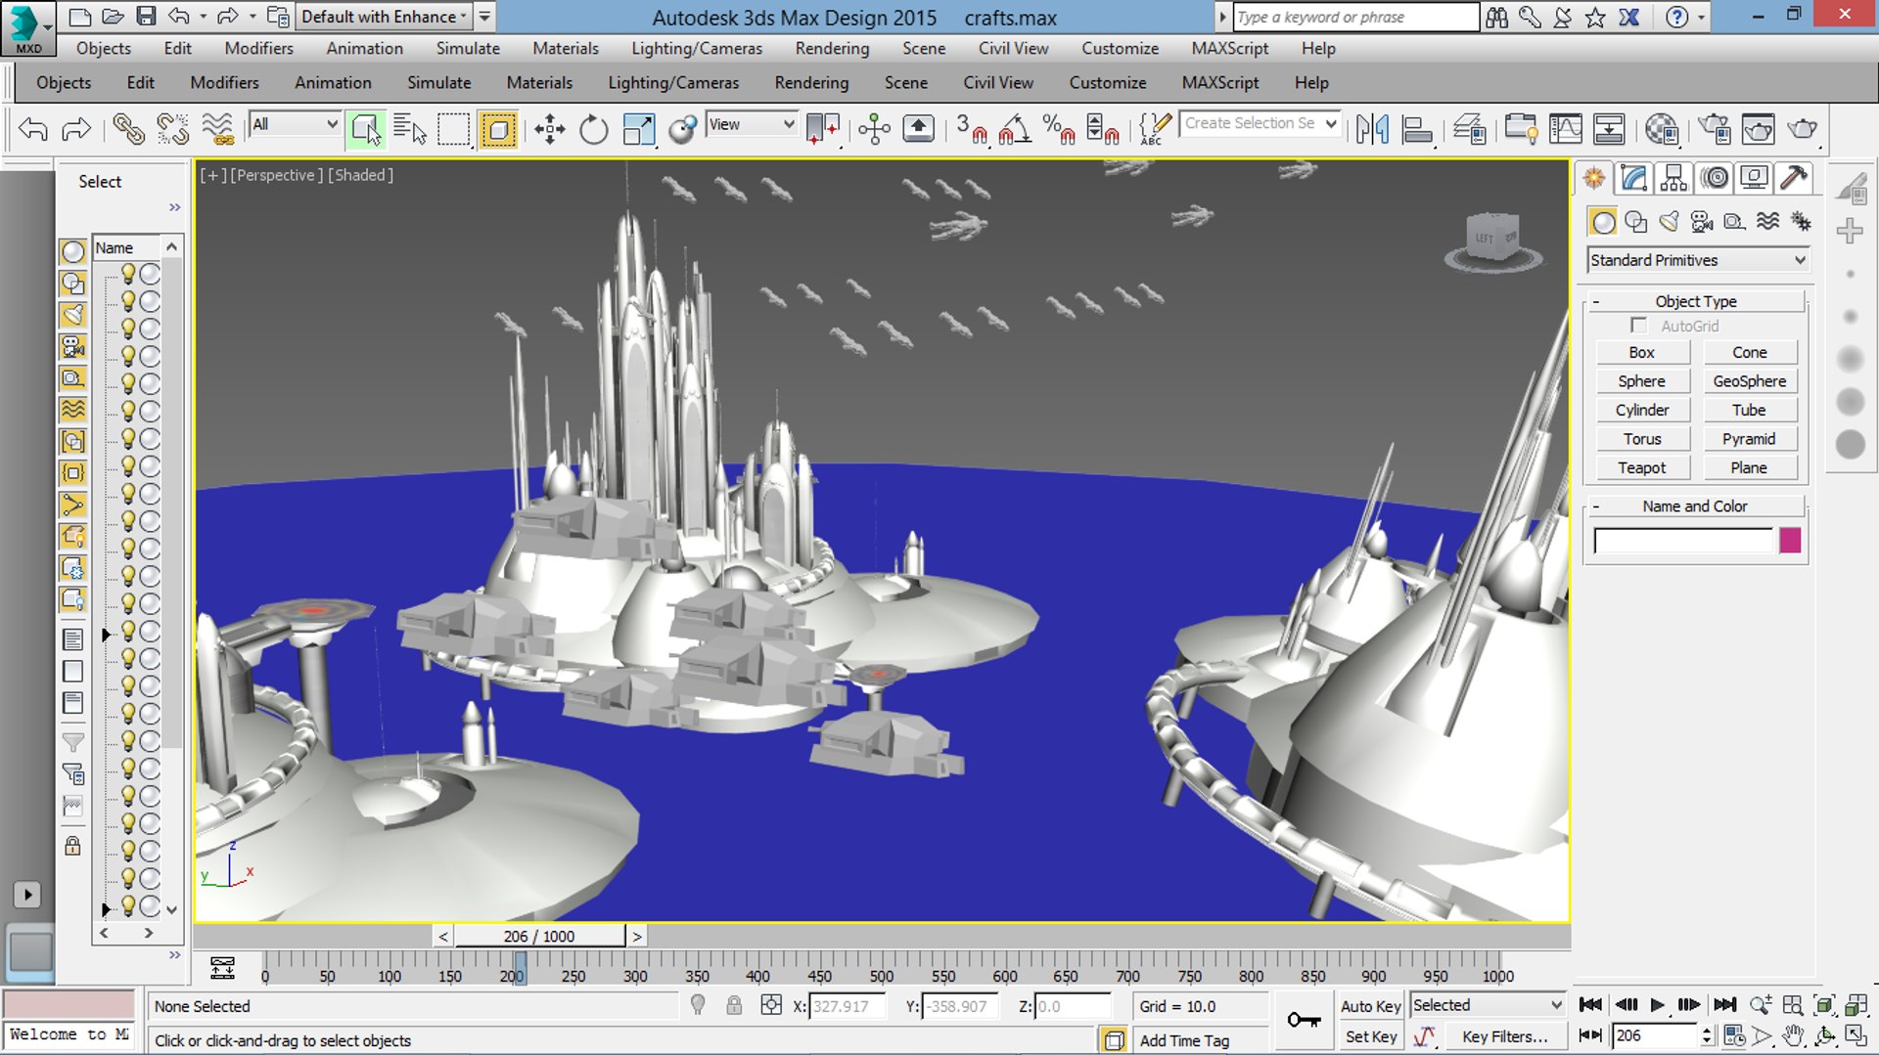The width and height of the screenshot is (1879, 1055).
Task: Select the Link tool in main toolbar
Action: (x=128, y=129)
